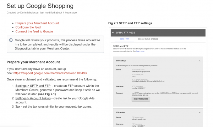Click the Diagnostics underlined text
213x127 pixels.
[x=23, y=49]
